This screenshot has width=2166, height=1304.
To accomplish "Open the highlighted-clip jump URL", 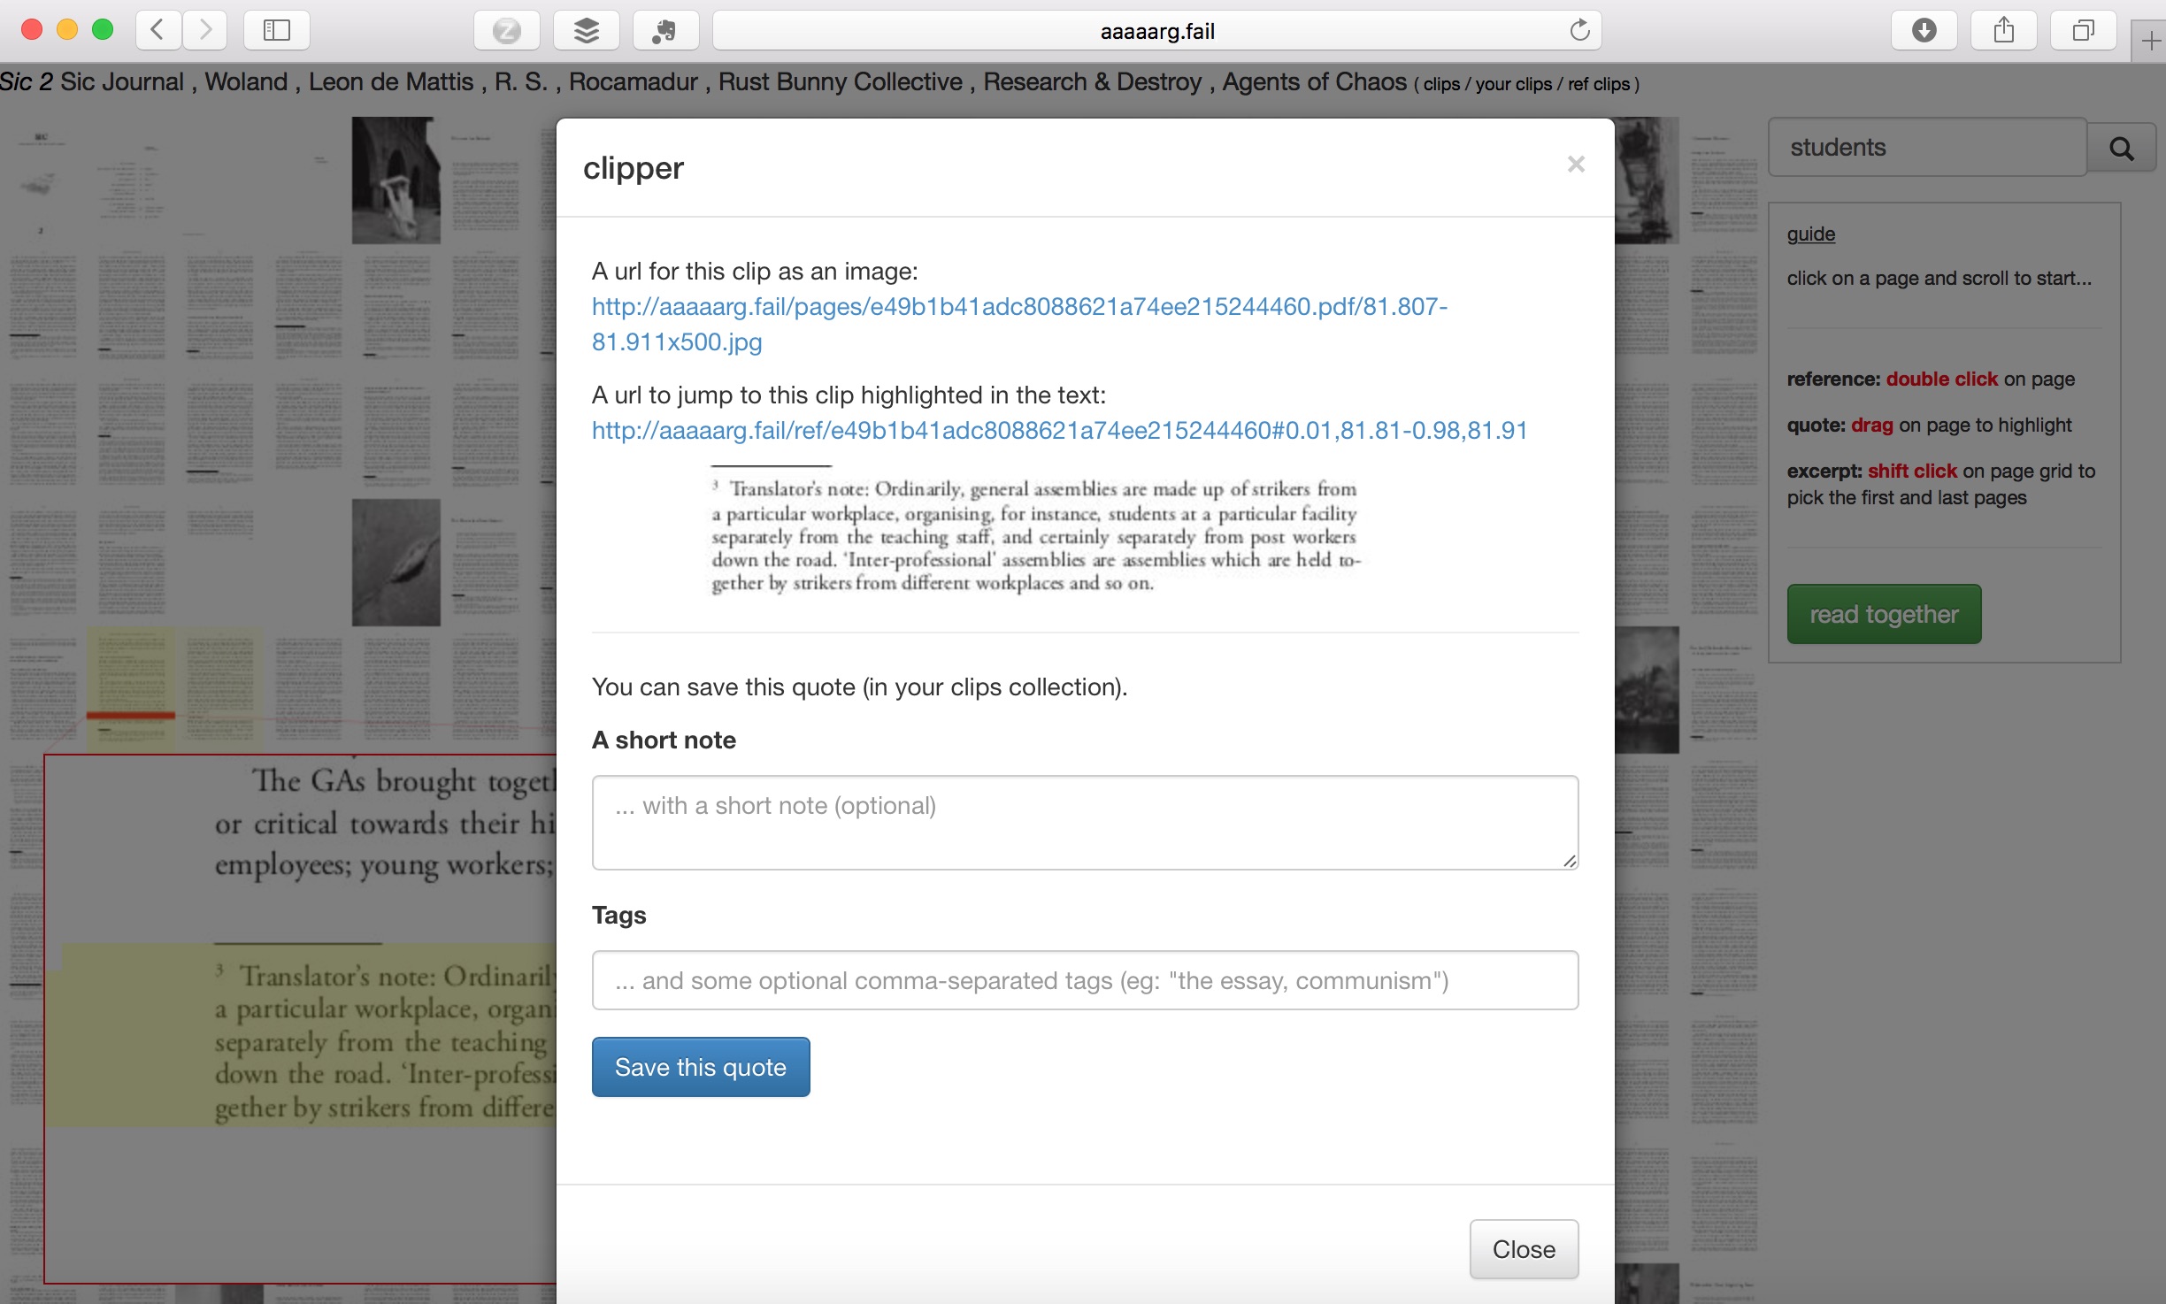I will pos(1058,431).
